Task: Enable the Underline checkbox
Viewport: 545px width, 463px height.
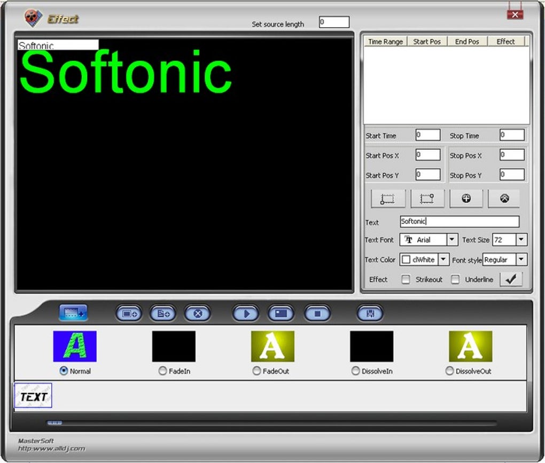Action: [x=455, y=279]
